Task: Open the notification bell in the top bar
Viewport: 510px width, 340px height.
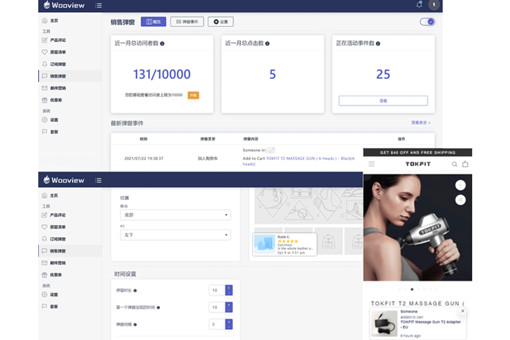Action: click(419, 5)
